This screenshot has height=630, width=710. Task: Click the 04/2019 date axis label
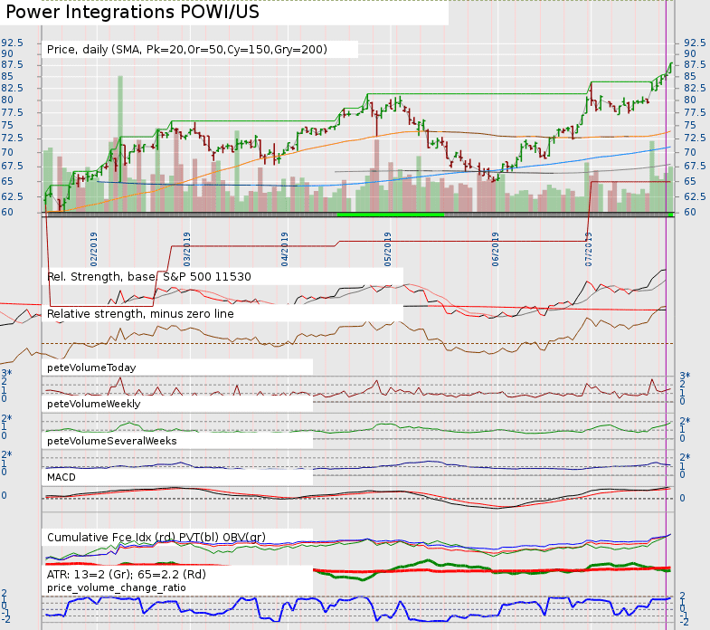[x=284, y=249]
